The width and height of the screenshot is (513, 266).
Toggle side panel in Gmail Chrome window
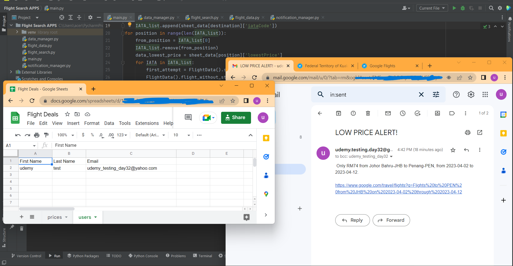point(483,77)
